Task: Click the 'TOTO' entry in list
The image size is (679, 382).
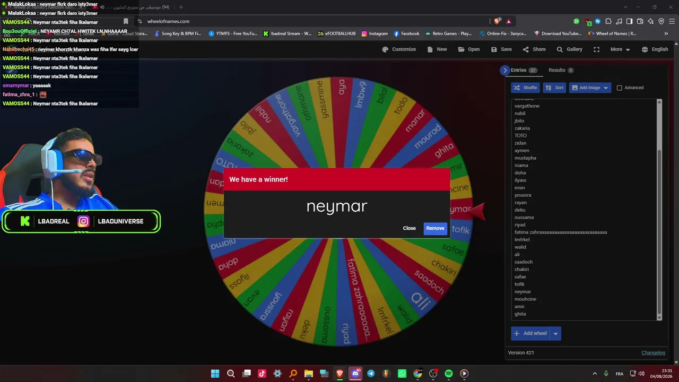Action: [x=520, y=136]
